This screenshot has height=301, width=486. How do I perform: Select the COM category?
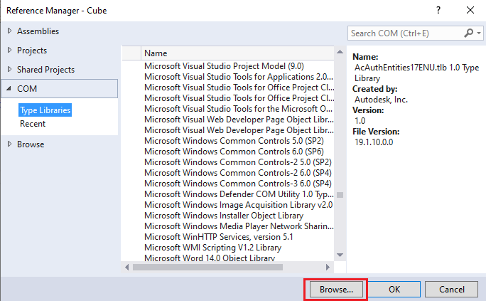coord(60,89)
